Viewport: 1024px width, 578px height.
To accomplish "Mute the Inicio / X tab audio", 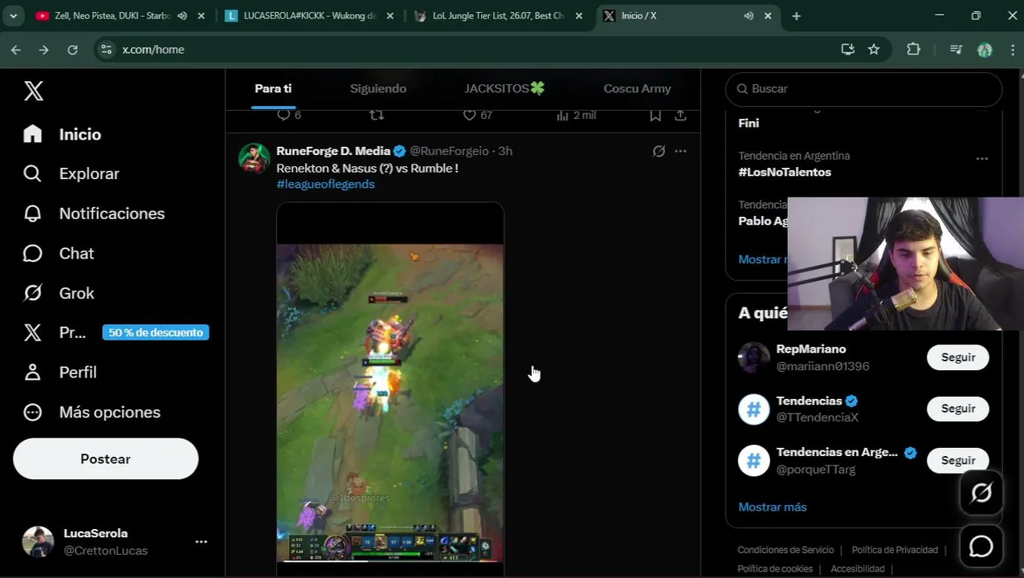I will [749, 15].
